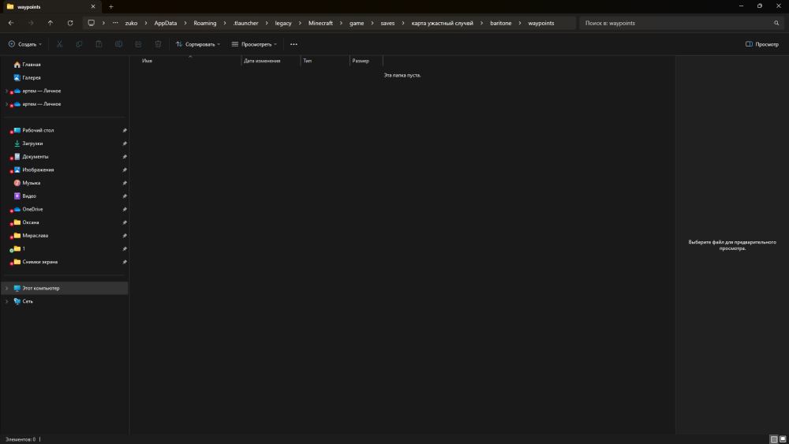The image size is (789, 444).
Task: Expand the Сеть tree node
Action: [6, 301]
